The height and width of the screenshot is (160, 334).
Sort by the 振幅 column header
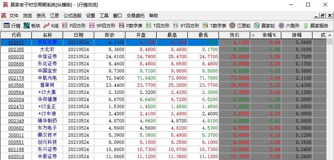pyautogui.click(x=297, y=35)
